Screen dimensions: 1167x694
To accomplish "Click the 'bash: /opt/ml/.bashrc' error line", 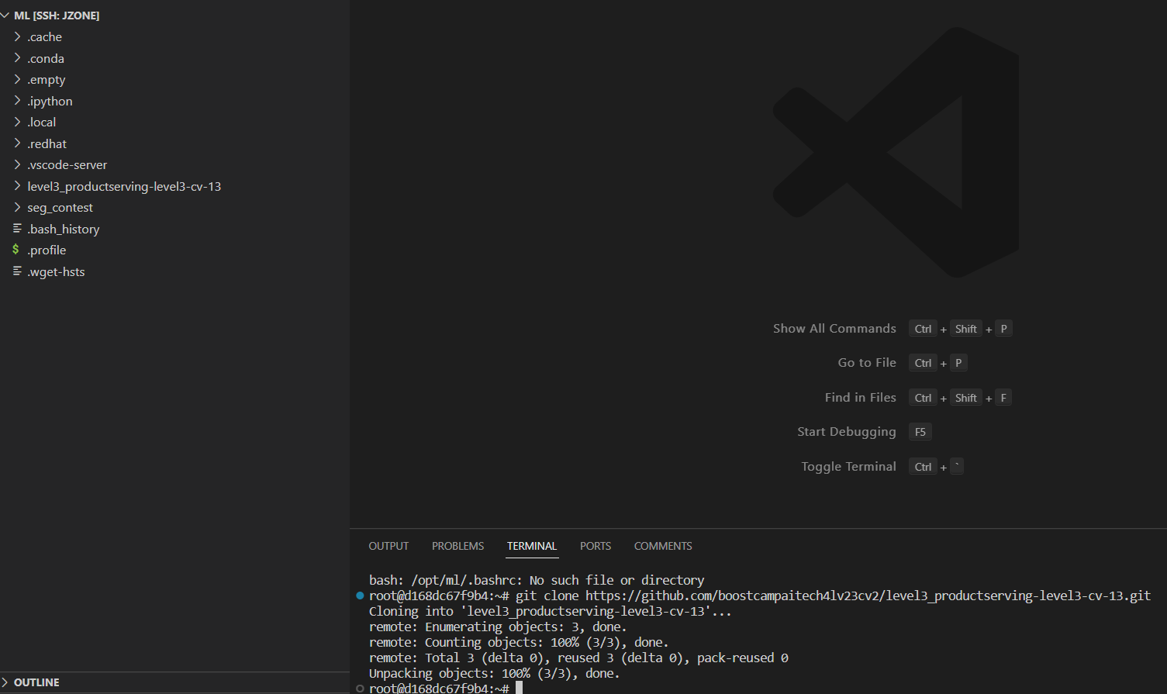I will pyautogui.click(x=537, y=580).
